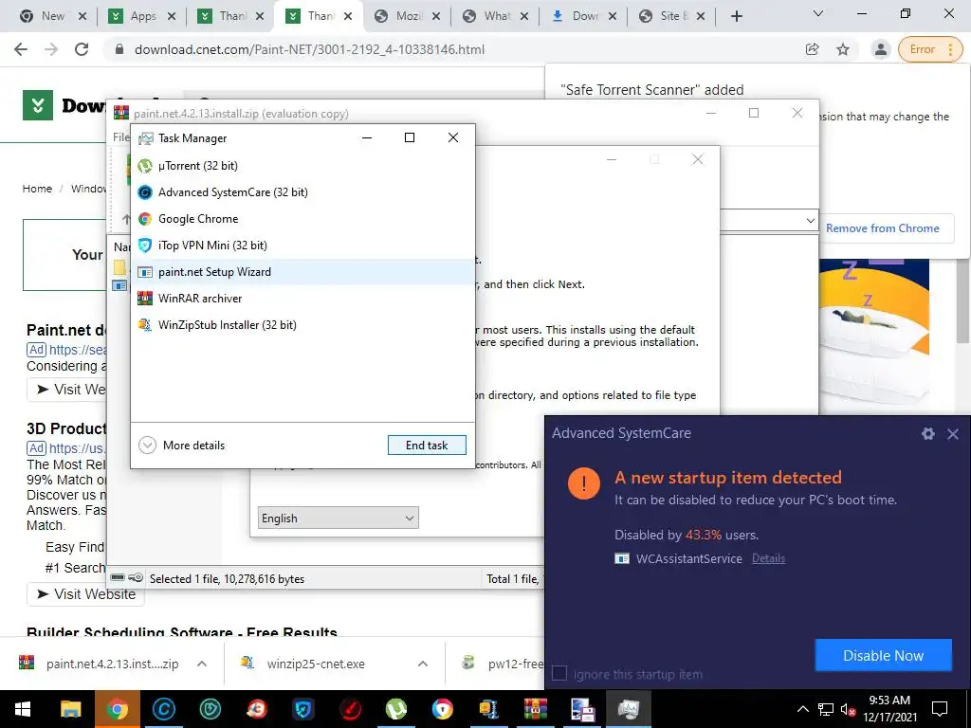Expand options for paint.net zip download
971x728 pixels.
click(x=202, y=664)
